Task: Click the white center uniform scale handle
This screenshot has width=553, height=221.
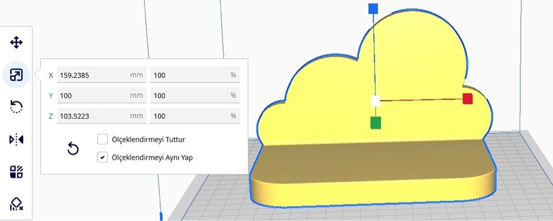Action: pos(375,101)
